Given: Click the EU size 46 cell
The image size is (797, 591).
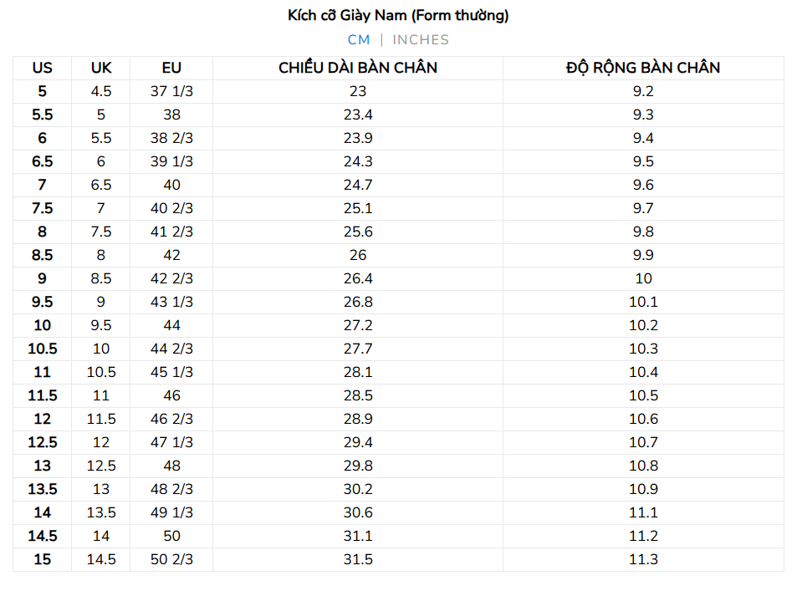Looking at the screenshot, I should click(x=171, y=395).
